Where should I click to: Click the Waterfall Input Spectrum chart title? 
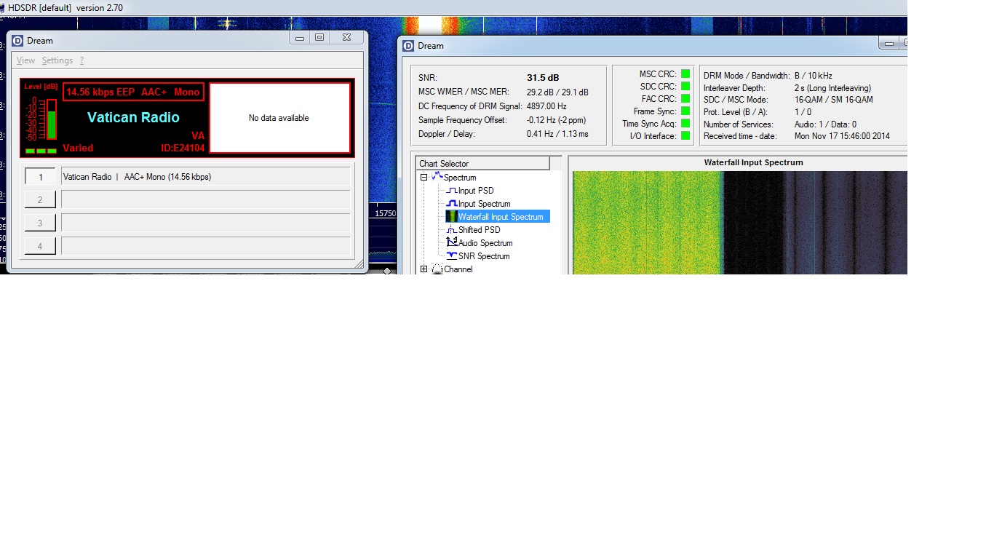click(x=753, y=163)
